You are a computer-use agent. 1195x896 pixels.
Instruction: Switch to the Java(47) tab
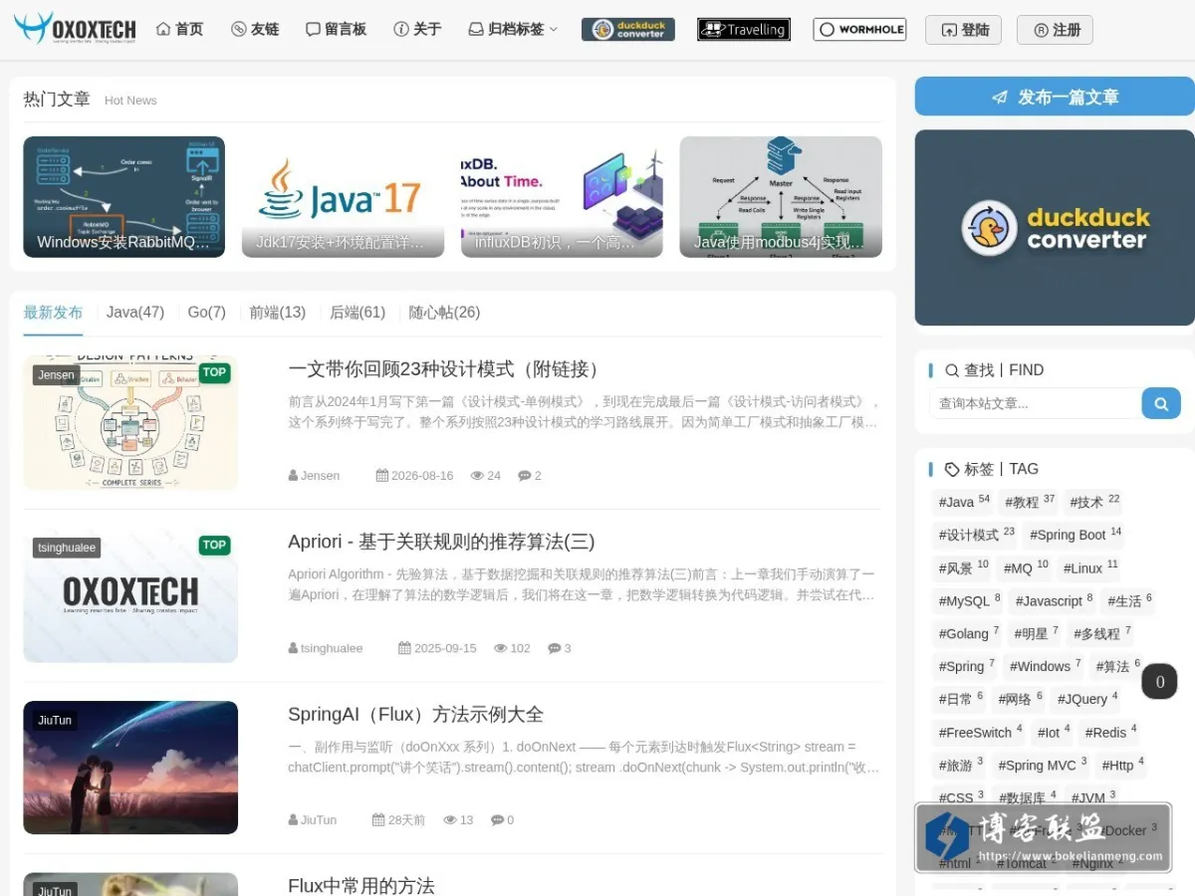tap(135, 313)
